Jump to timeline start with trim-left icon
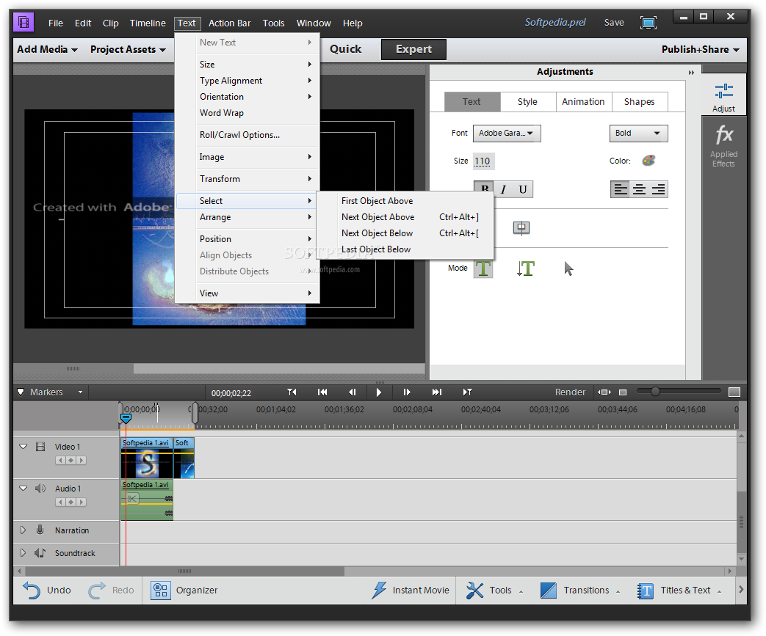This screenshot has height=636, width=766. click(x=292, y=392)
